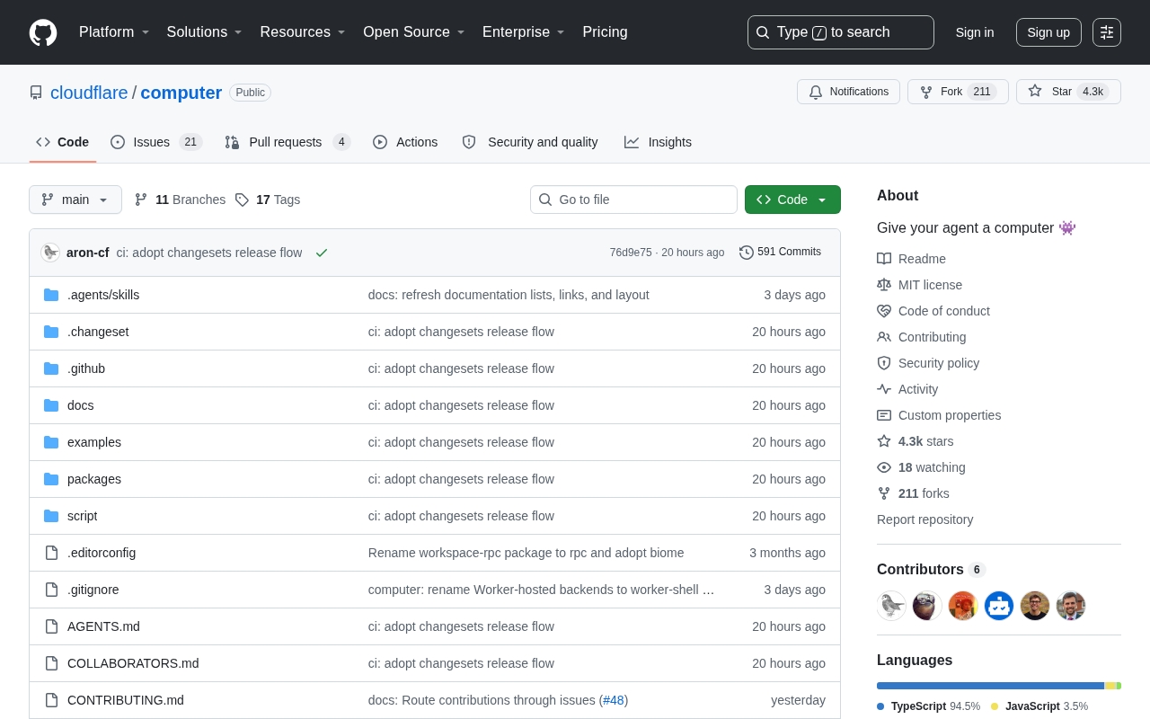Switch to the Actions tab
The width and height of the screenshot is (1150, 719).
[405, 142]
